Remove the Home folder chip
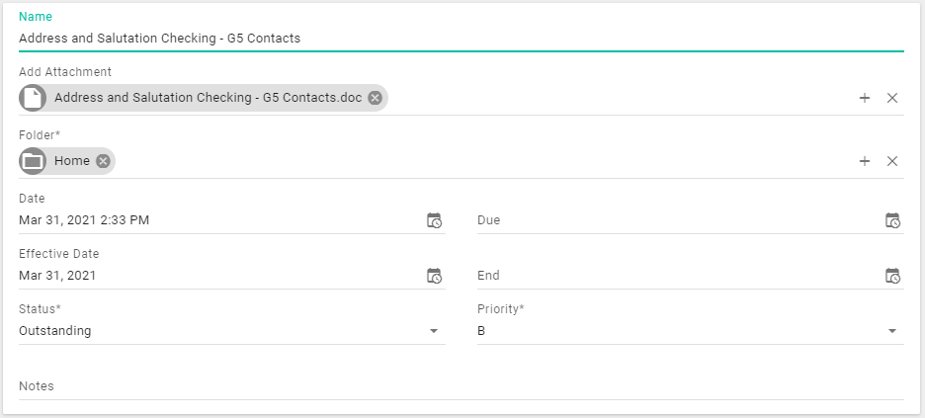The height and width of the screenshot is (418, 925). point(103,161)
